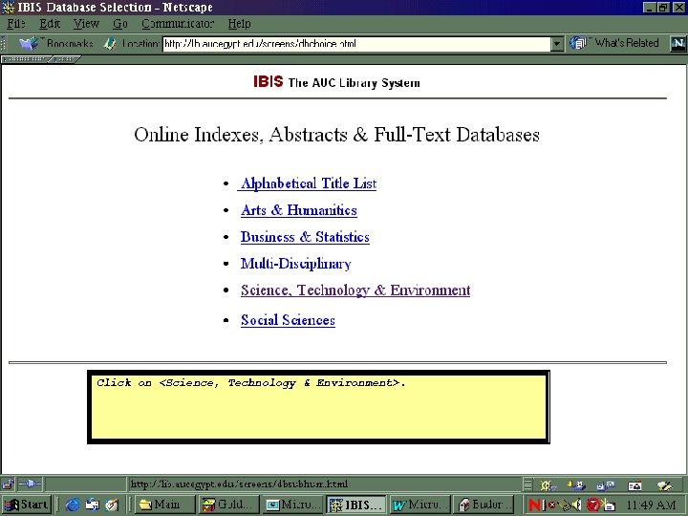Click the Netscape title bar icon

(x=9, y=8)
